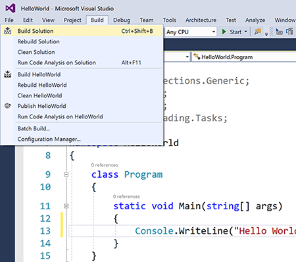Click 0 references above class Program
Image resolution: width=296 pixels, height=262 pixels.
[x=105, y=165]
